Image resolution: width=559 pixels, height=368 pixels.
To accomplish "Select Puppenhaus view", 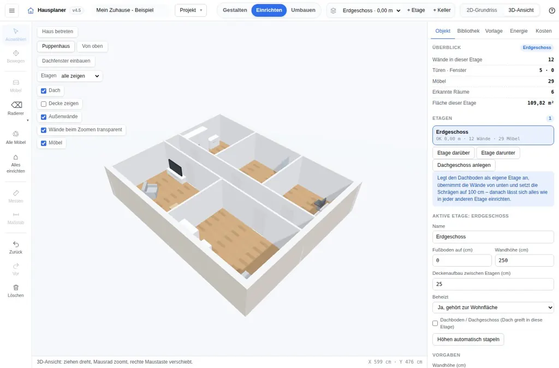I will tap(56, 46).
